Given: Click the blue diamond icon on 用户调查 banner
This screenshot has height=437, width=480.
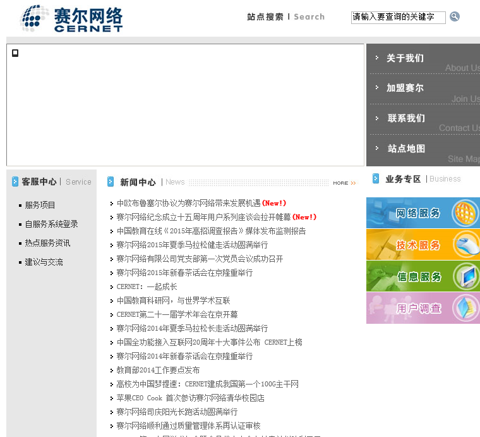Looking at the screenshot, I should pos(465,308).
